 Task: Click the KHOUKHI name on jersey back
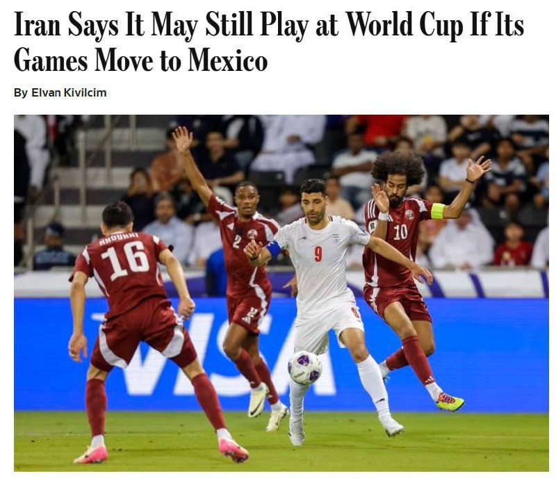pos(118,238)
